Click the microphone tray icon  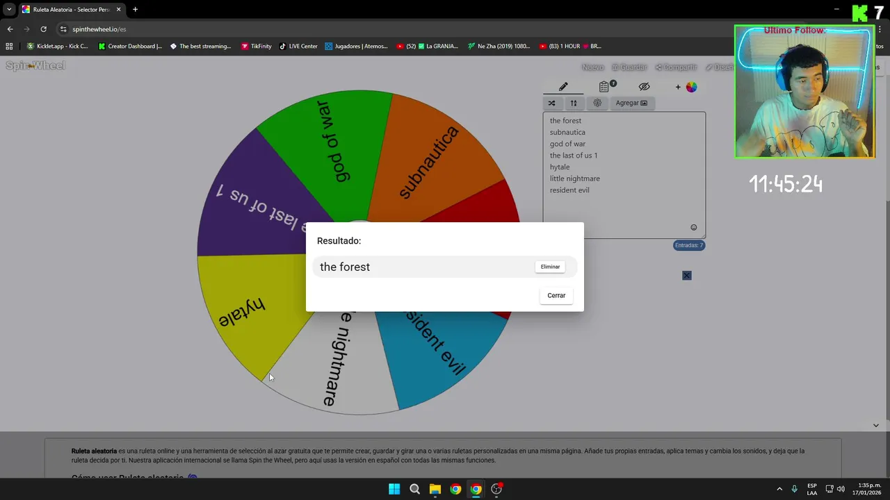[x=794, y=489]
